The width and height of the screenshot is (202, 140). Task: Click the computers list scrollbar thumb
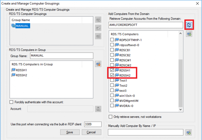point(181,83)
